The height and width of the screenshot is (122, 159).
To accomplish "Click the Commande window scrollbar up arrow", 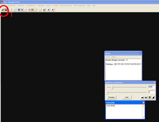I will pyautogui.click(x=143, y=106).
